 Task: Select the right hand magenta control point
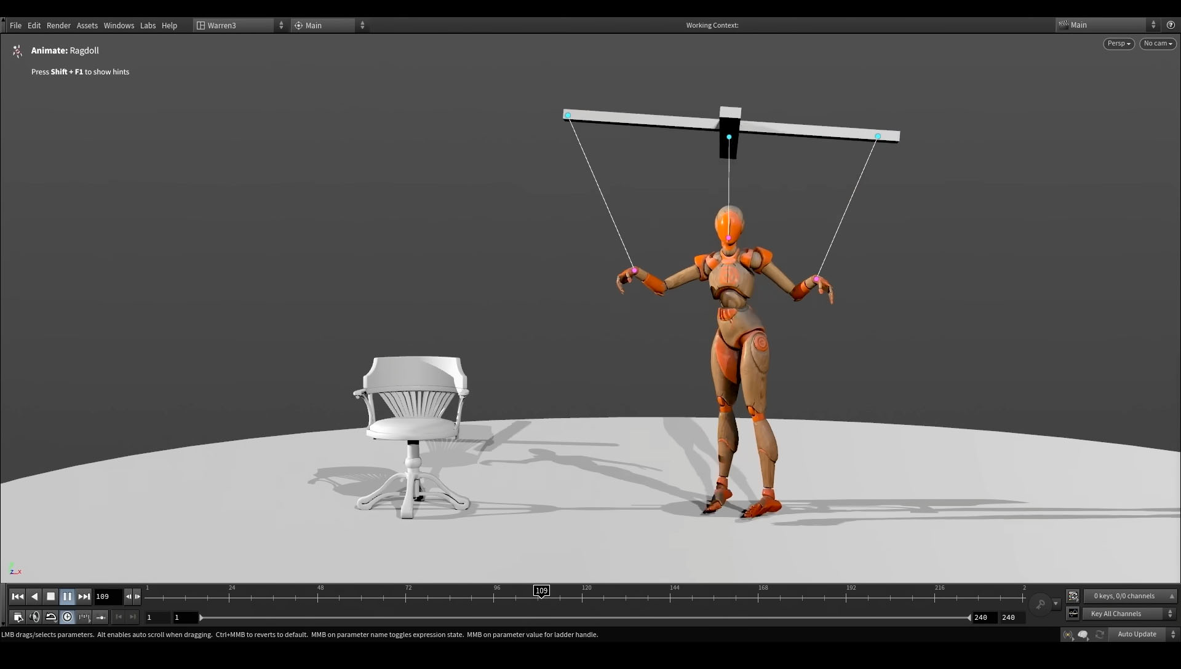pos(816,279)
